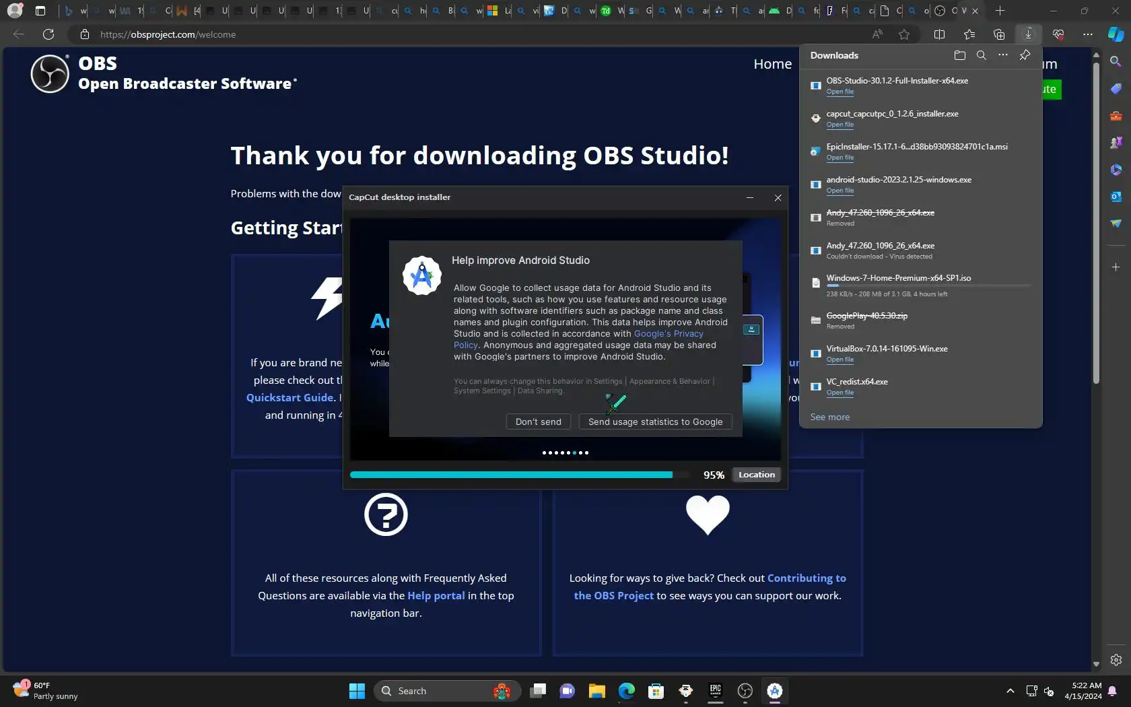The width and height of the screenshot is (1131, 707).
Task: Minimize the CapCut desktop installer window
Action: 750,197
